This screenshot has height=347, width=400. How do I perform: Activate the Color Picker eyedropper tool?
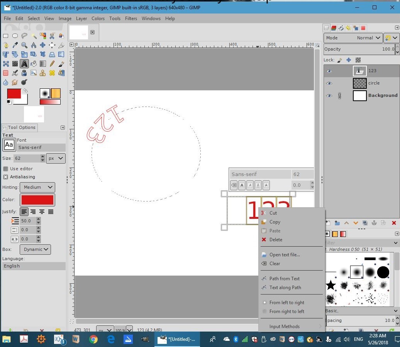[15, 45]
